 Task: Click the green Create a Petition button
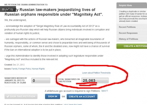[132, 46]
